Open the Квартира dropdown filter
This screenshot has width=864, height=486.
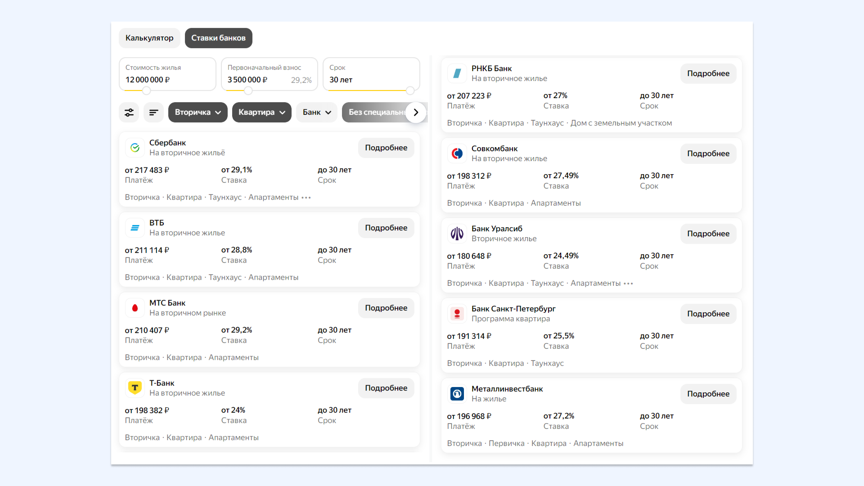point(261,112)
